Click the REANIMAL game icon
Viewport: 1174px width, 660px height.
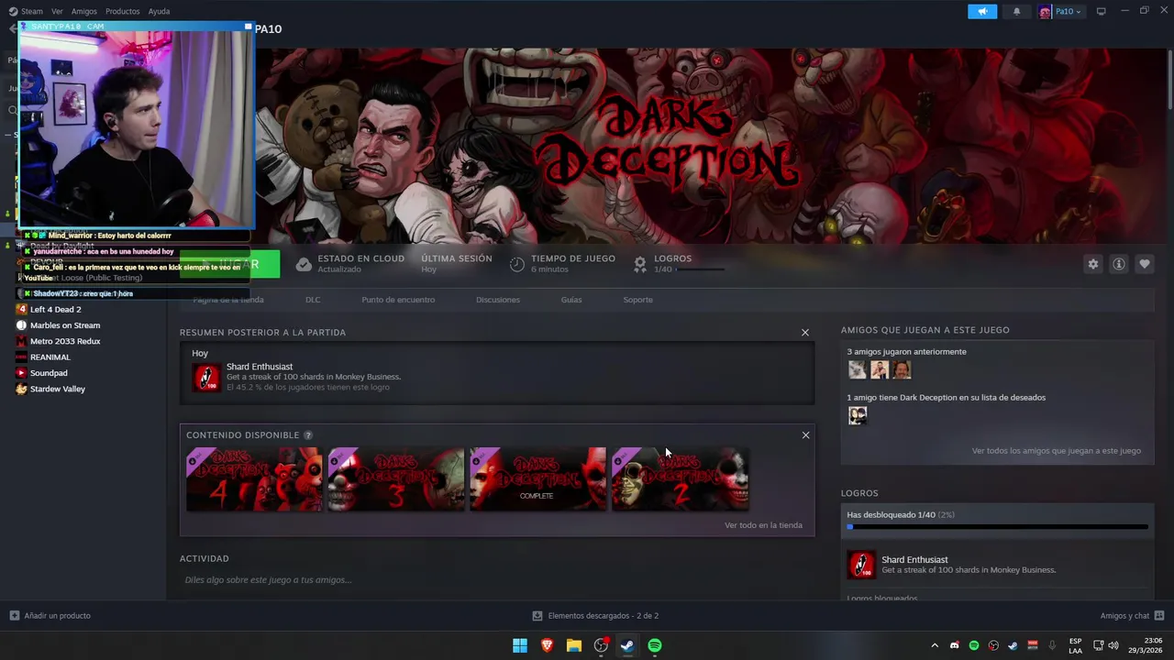(x=22, y=357)
